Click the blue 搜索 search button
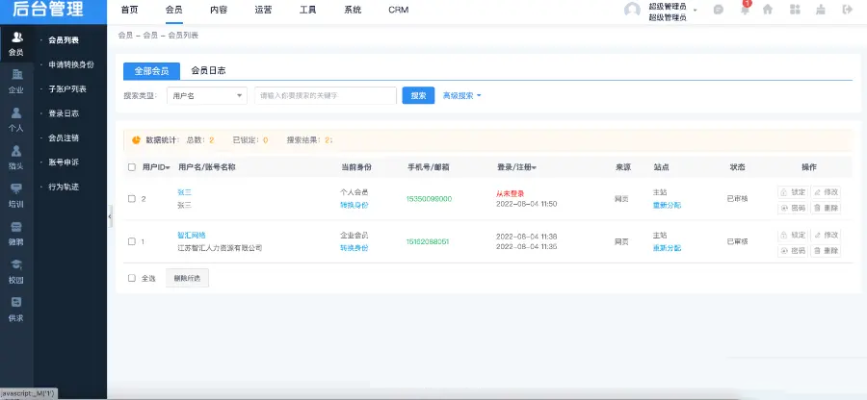This screenshot has width=867, height=400. 418,95
